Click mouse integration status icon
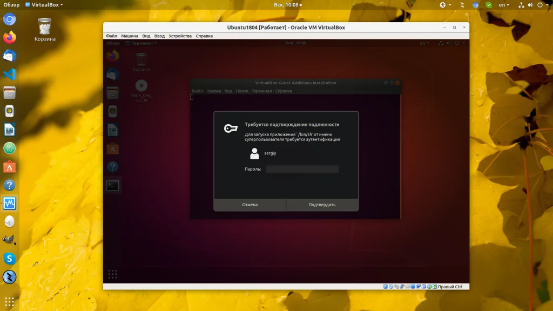This screenshot has height=311, width=553. click(429, 287)
